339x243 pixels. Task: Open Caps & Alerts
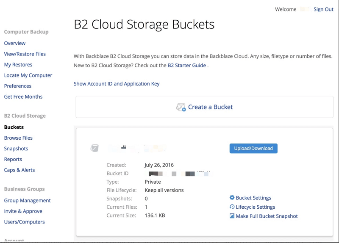[x=19, y=170]
